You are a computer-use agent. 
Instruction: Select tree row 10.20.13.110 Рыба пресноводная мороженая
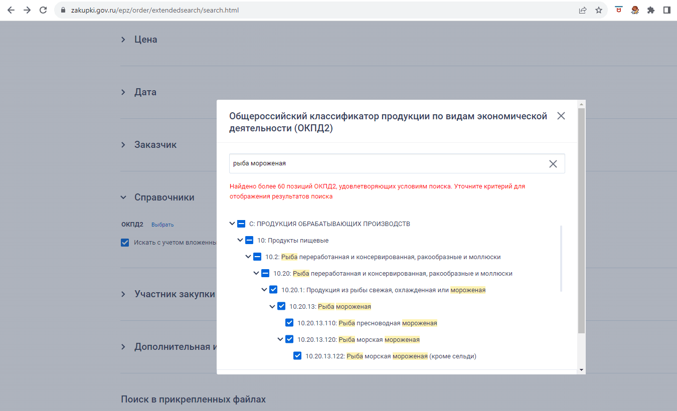tap(367, 323)
